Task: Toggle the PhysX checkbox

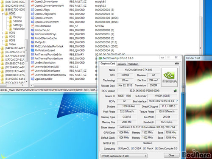Action: click(145, 148)
